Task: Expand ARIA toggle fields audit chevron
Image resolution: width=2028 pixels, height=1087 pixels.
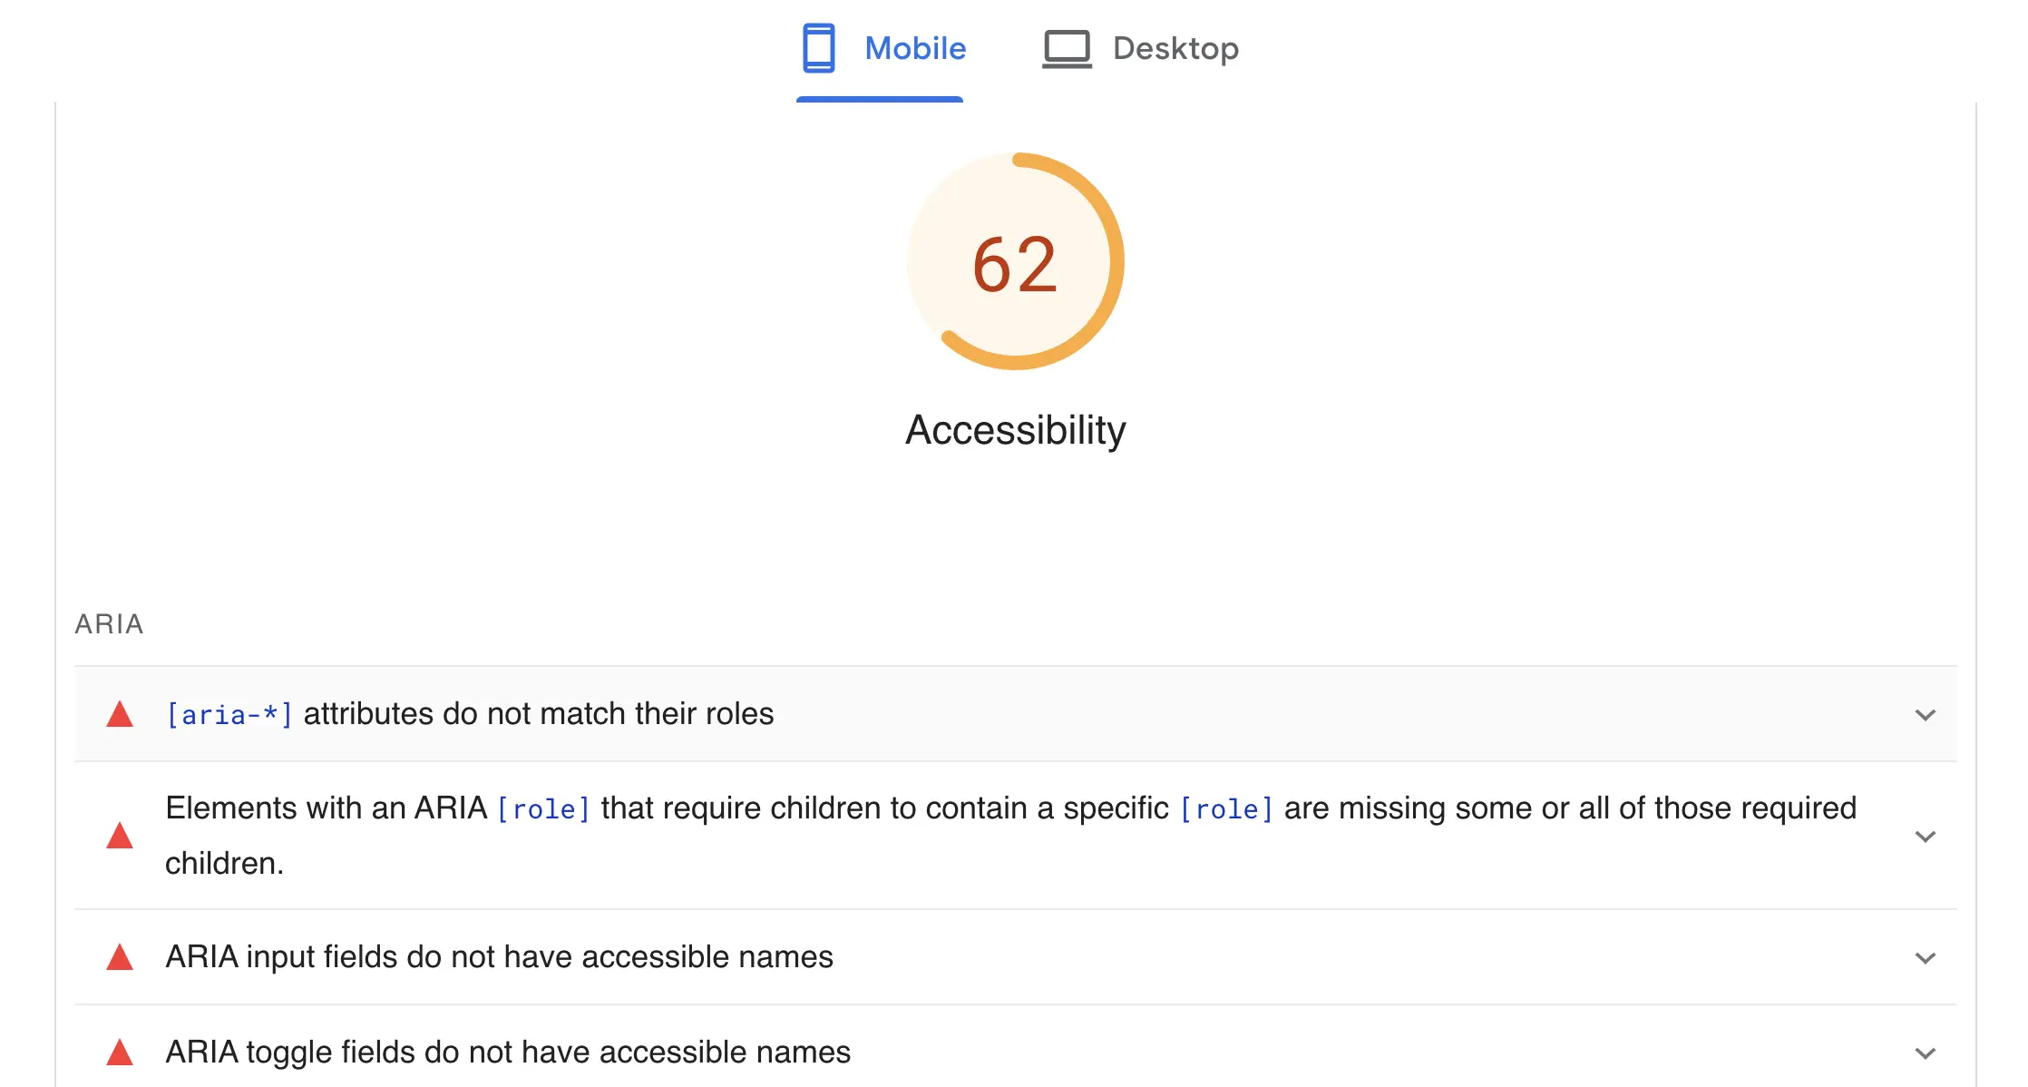Action: pos(1925,1053)
